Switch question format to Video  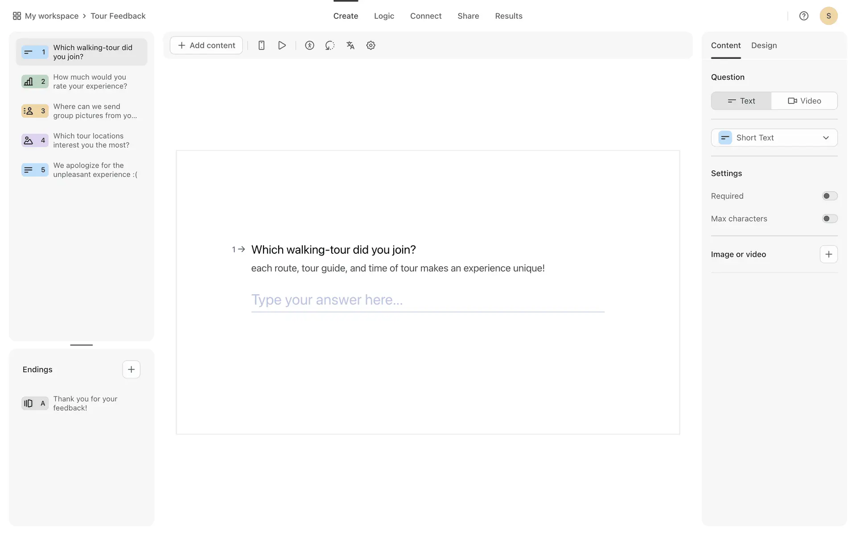click(804, 101)
